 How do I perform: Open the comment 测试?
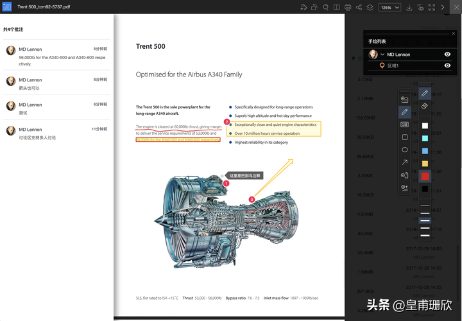pyautogui.click(x=56, y=108)
